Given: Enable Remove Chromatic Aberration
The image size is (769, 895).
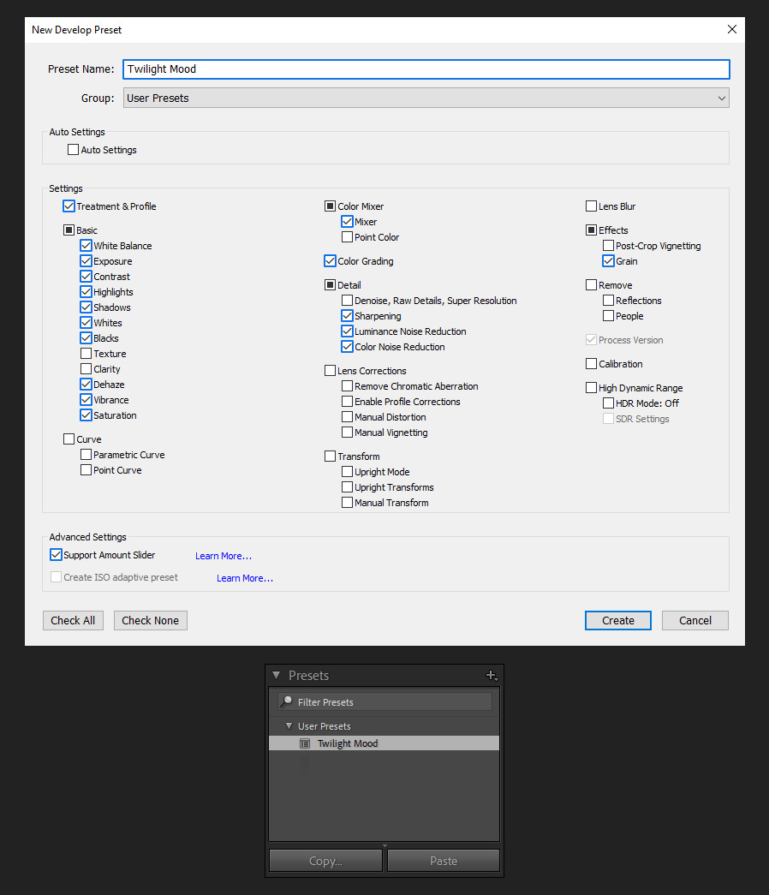Looking at the screenshot, I should (x=347, y=386).
